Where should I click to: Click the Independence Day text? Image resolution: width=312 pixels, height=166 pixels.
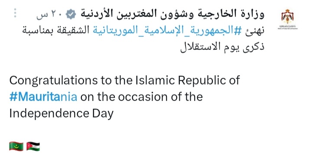click(x=61, y=114)
